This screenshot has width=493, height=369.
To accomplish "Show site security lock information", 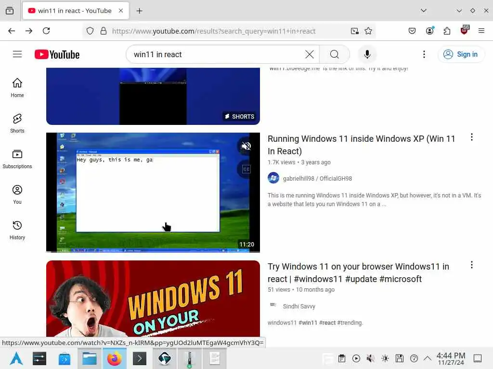I will (x=104, y=31).
